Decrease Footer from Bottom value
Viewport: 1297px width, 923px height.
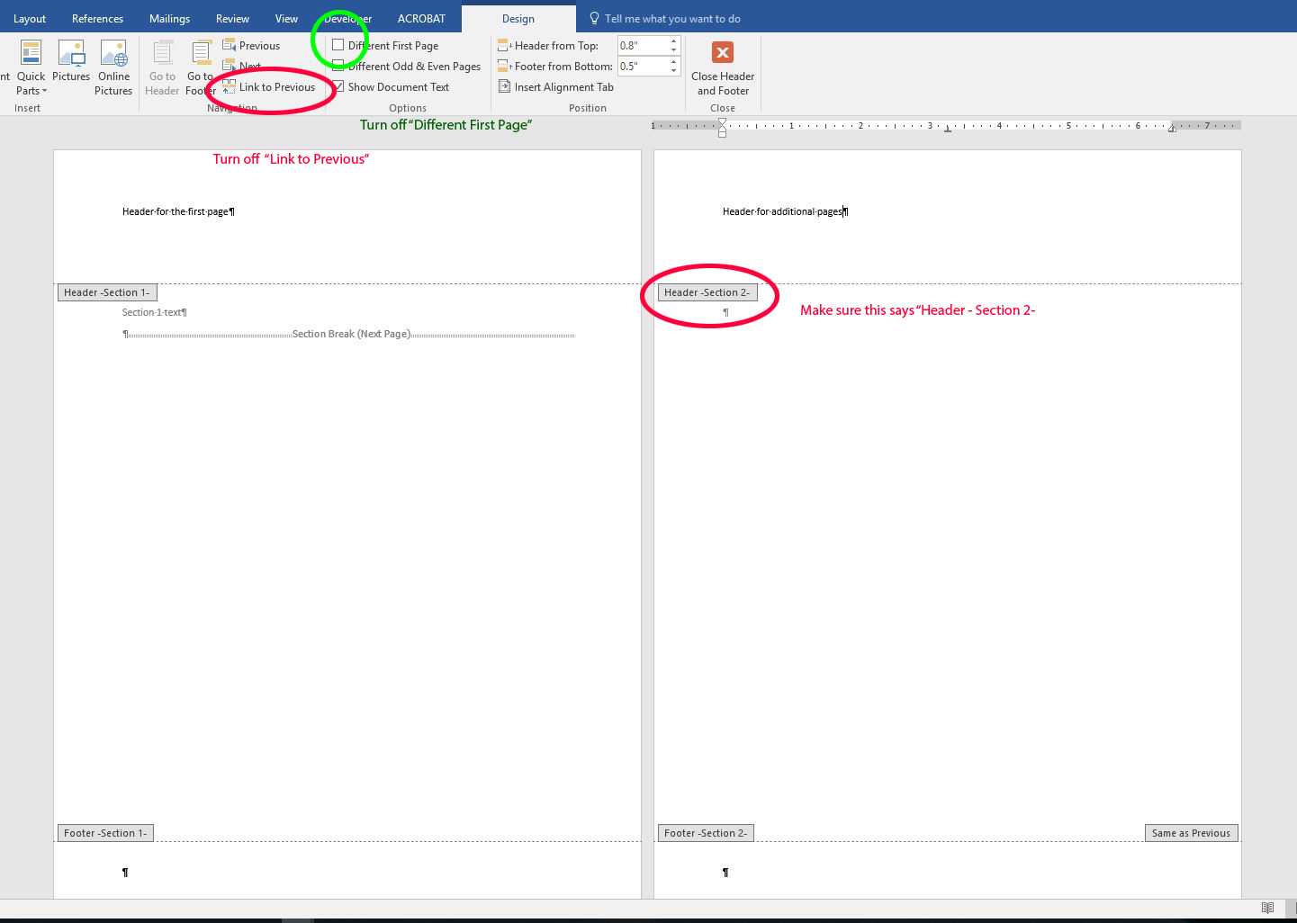pos(674,70)
